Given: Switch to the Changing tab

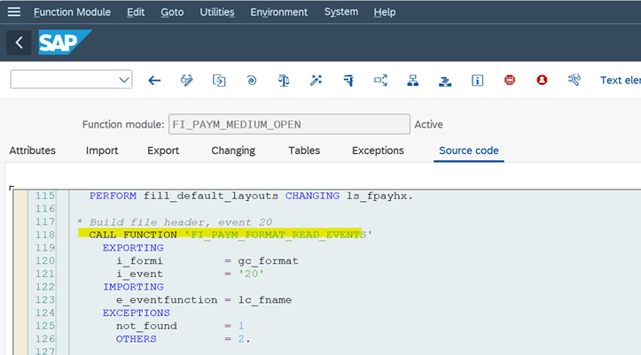Looking at the screenshot, I should click(x=233, y=150).
